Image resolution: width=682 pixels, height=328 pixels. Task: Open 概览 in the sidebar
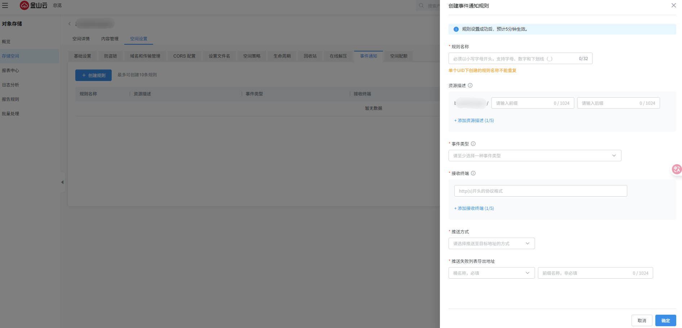coord(30,42)
